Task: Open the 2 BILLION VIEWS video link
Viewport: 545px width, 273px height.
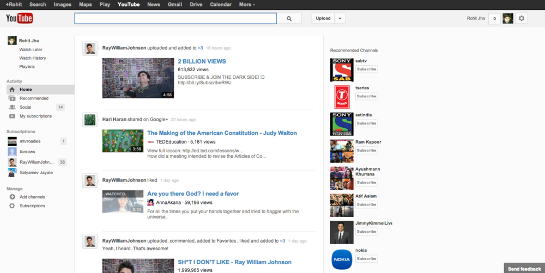Action: (x=202, y=61)
